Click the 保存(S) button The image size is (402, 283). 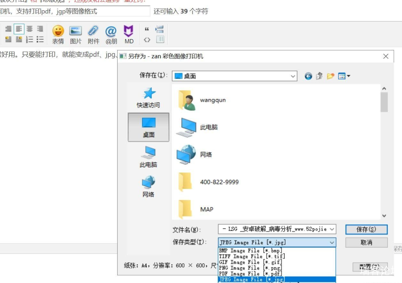[x=366, y=230]
